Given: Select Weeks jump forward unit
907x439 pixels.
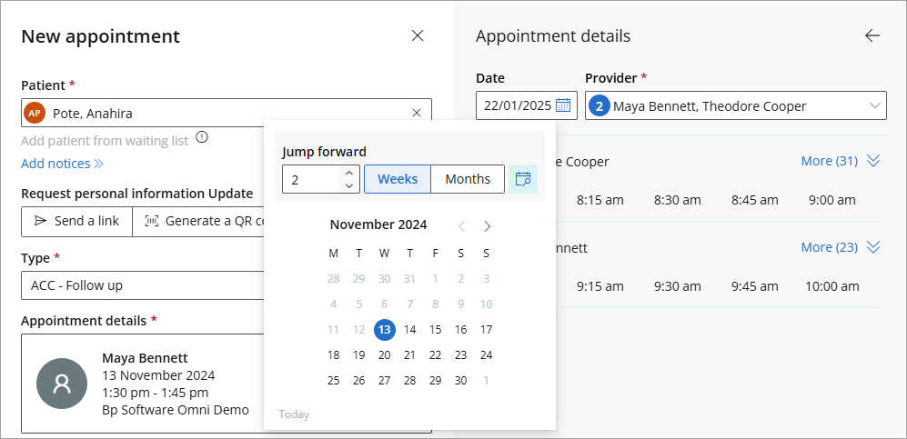Looking at the screenshot, I should pos(398,179).
